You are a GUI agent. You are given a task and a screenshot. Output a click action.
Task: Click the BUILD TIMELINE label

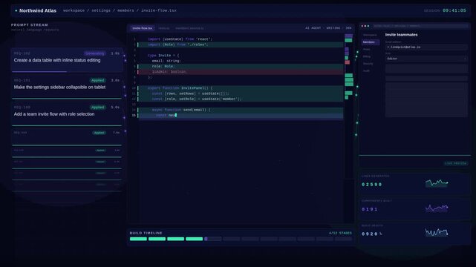point(146,233)
